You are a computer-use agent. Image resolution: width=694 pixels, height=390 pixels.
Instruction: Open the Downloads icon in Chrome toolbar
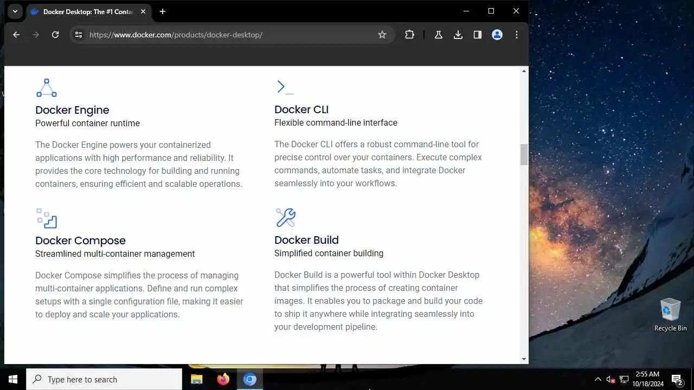458,35
